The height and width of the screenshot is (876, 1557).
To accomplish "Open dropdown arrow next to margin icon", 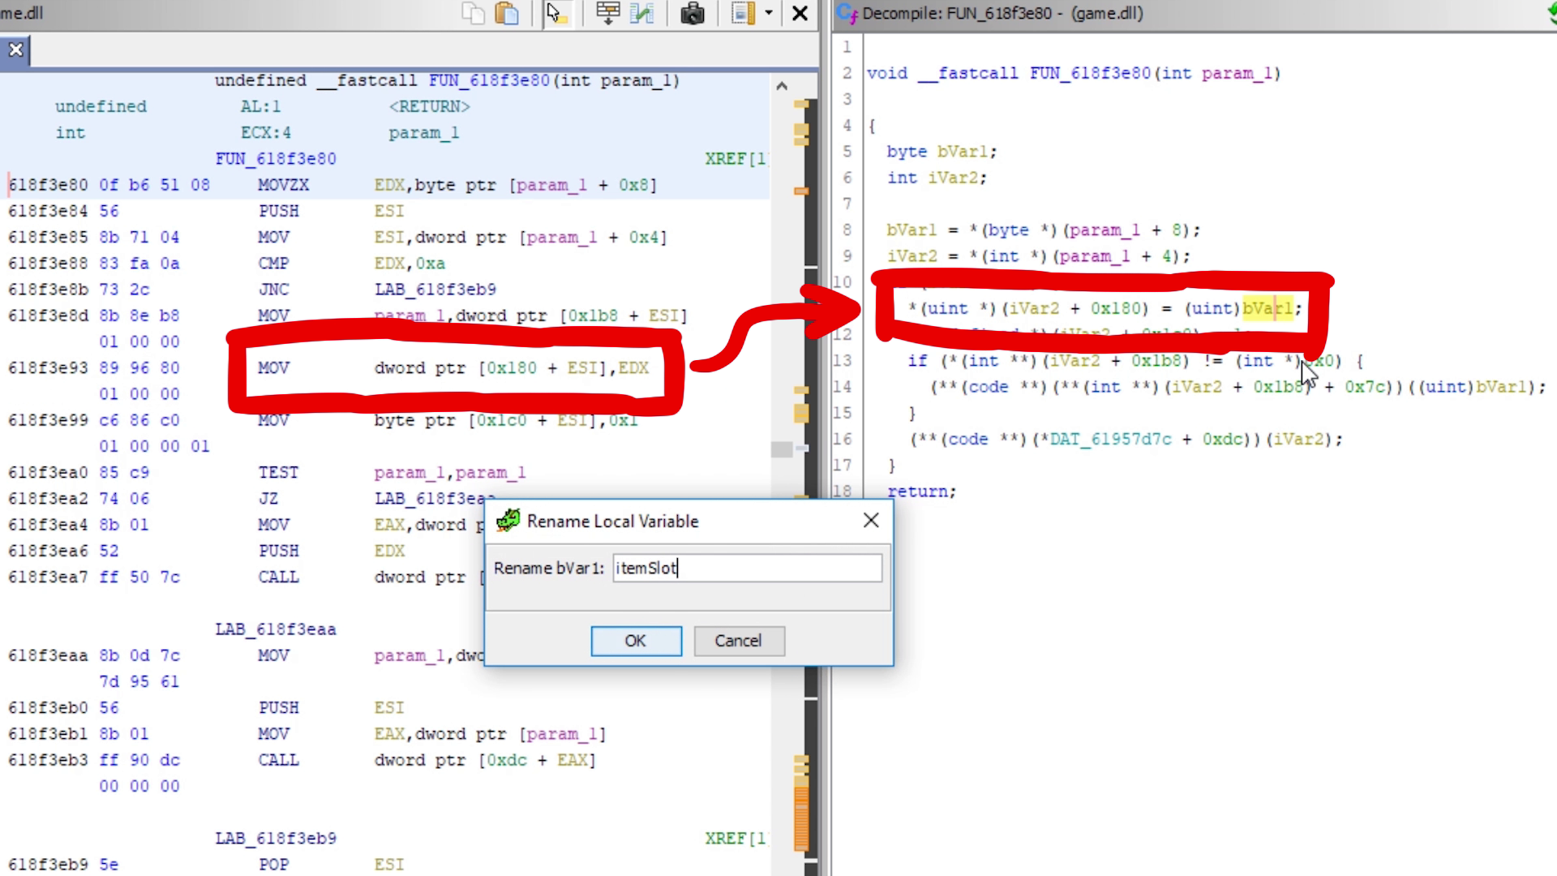I will point(769,14).
